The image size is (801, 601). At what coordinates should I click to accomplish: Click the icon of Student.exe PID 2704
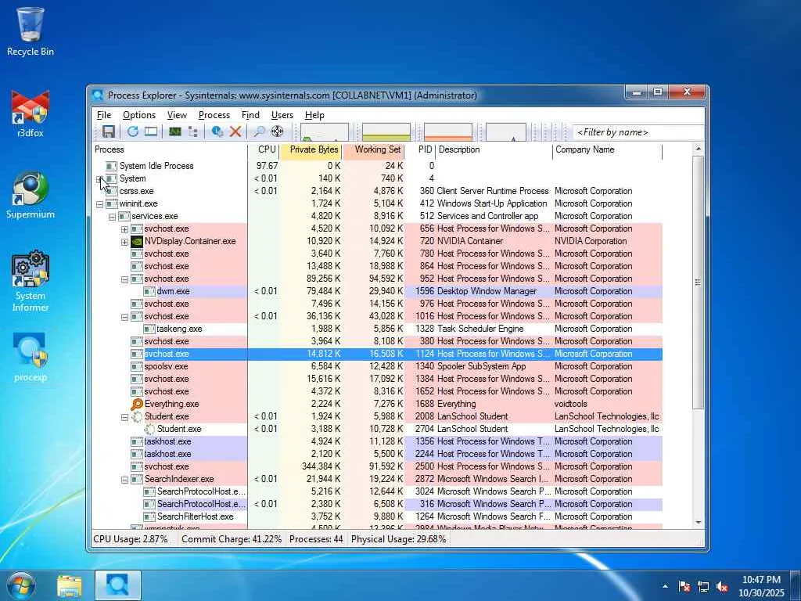tap(149, 429)
